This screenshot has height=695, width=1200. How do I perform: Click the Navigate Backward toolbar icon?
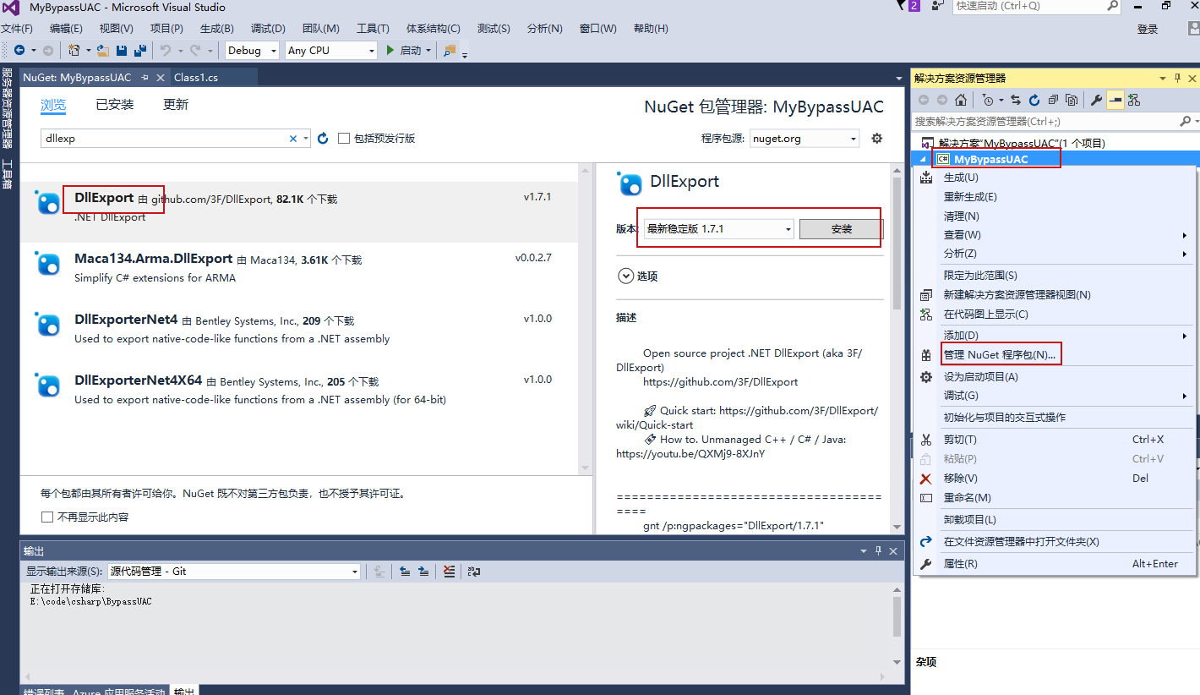tap(19, 51)
